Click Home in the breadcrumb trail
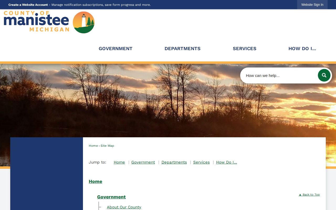Screen dimensions: 336x210 (93, 146)
